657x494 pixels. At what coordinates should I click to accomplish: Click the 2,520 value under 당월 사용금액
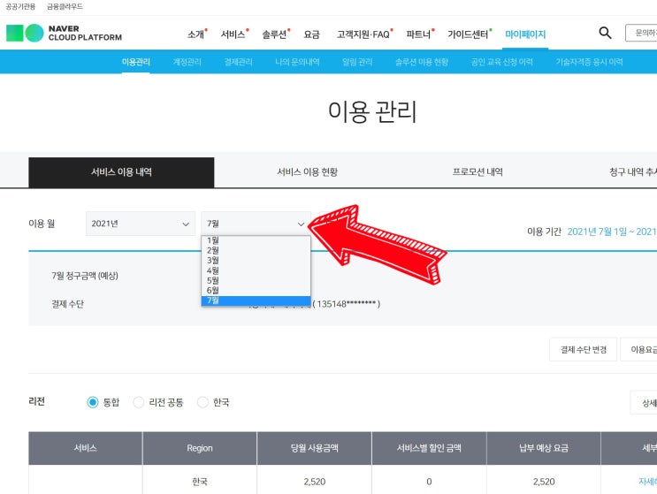314,482
